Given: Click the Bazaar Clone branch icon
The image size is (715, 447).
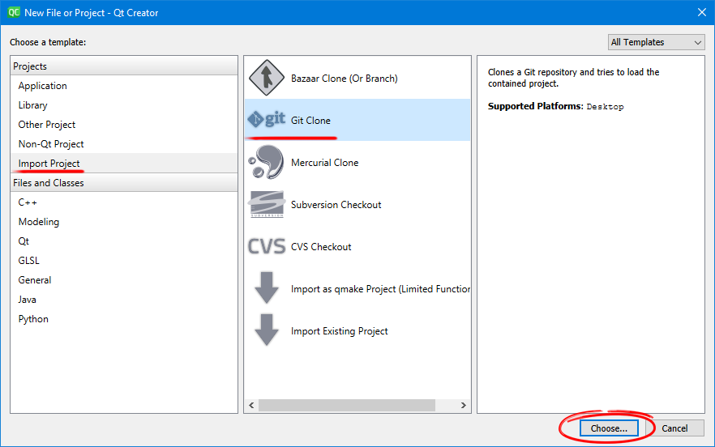Looking at the screenshot, I should pyautogui.click(x=266, y=79).
